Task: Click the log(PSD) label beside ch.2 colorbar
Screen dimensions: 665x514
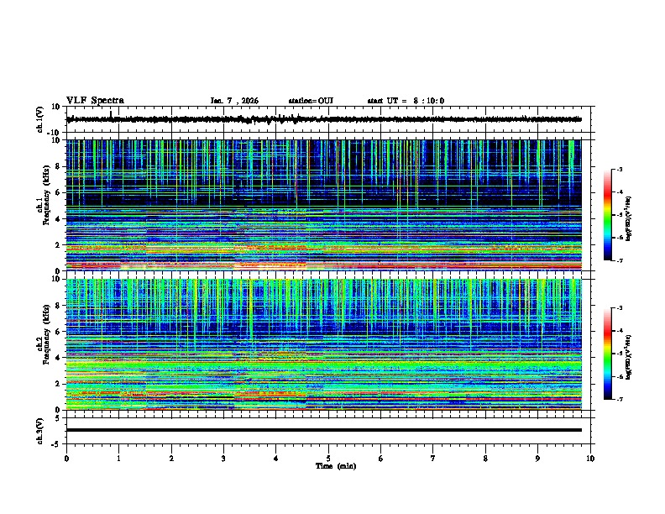Action: point(628,358)
